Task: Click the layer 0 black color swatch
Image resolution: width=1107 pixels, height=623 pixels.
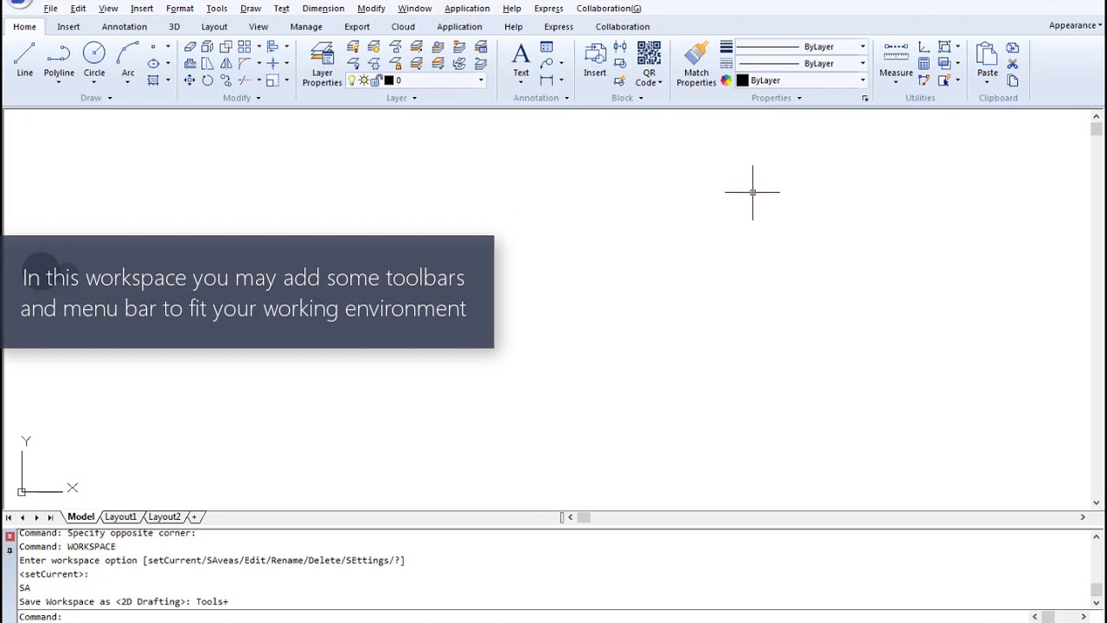Action: [389, 80]
